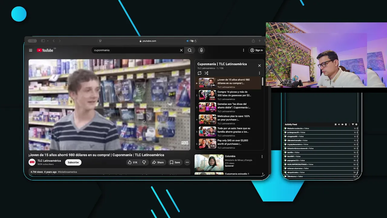The height and width of the screenshot is (218, 387).
Task: Add a new Safari tab
Action: pyautogui.click(x=259, y=41)
